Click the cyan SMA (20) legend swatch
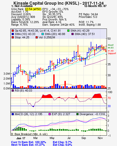This screenshot has height=146, width=117. click(43, 34)
